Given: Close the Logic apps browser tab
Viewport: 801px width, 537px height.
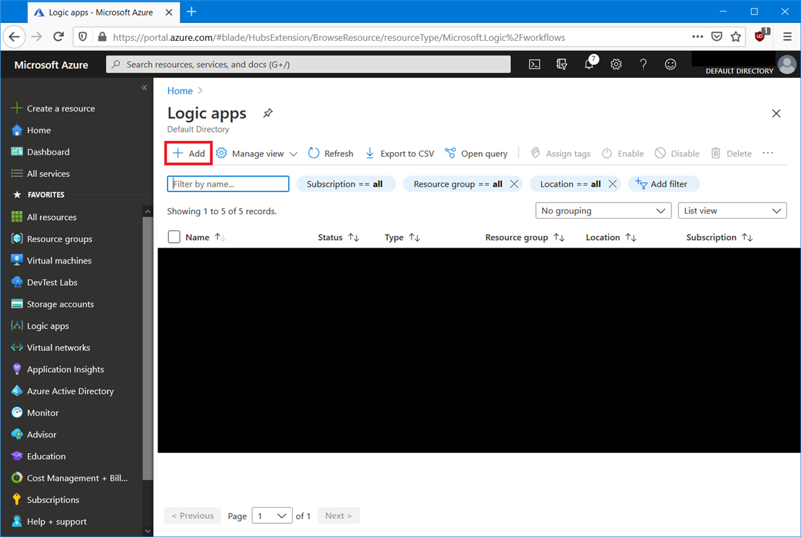Looking at the screenshot, I should point(169,12).
